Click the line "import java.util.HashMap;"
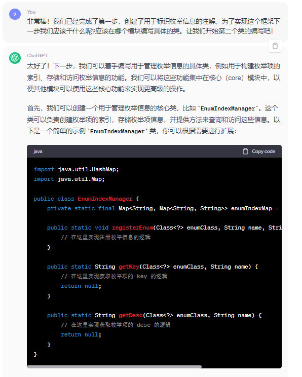Image resolution: width=302 pixels, height=377 pixels. [x=76, y=170]
